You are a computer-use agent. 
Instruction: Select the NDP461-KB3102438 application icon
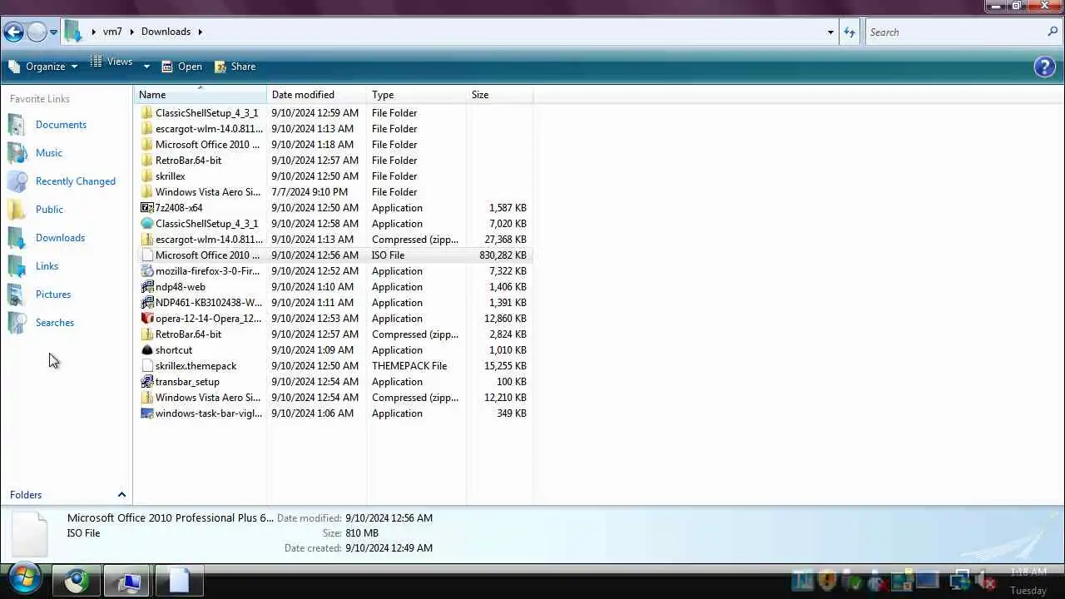pos(147,303)
